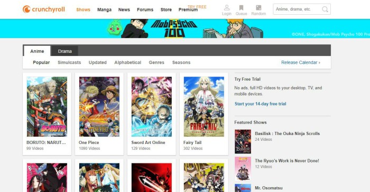Click the Mob Psycho 100 banner
370x192 pixels.
185,28
